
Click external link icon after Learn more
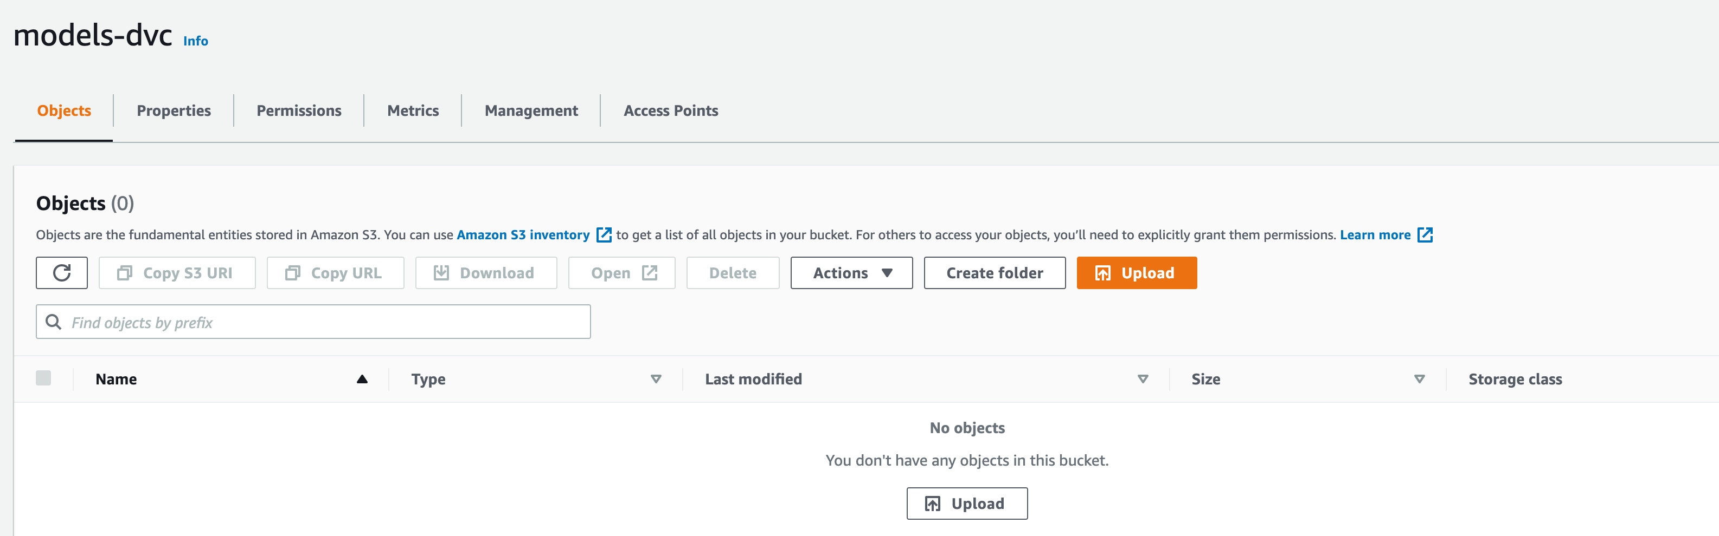tap(1425, 234)
